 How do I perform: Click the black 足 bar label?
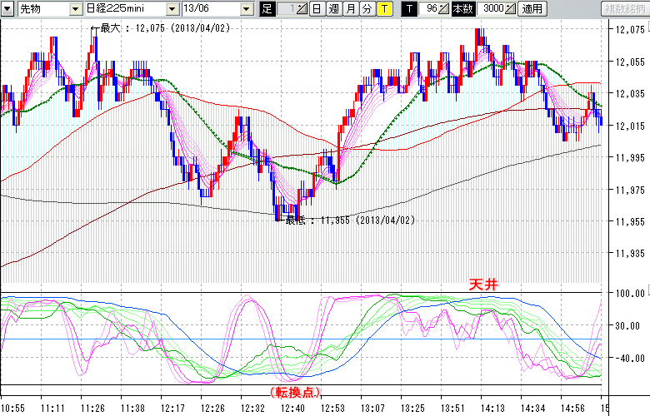tap(267, 9)
